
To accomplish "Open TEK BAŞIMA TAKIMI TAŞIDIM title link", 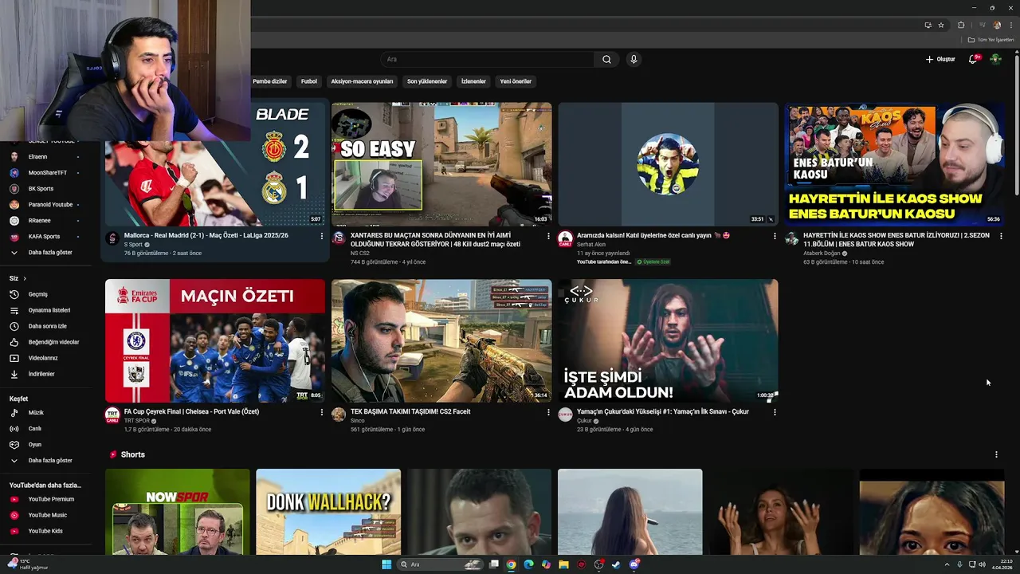I will (x=410, y=412).
